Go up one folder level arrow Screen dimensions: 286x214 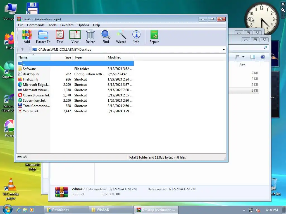[22, 49]
